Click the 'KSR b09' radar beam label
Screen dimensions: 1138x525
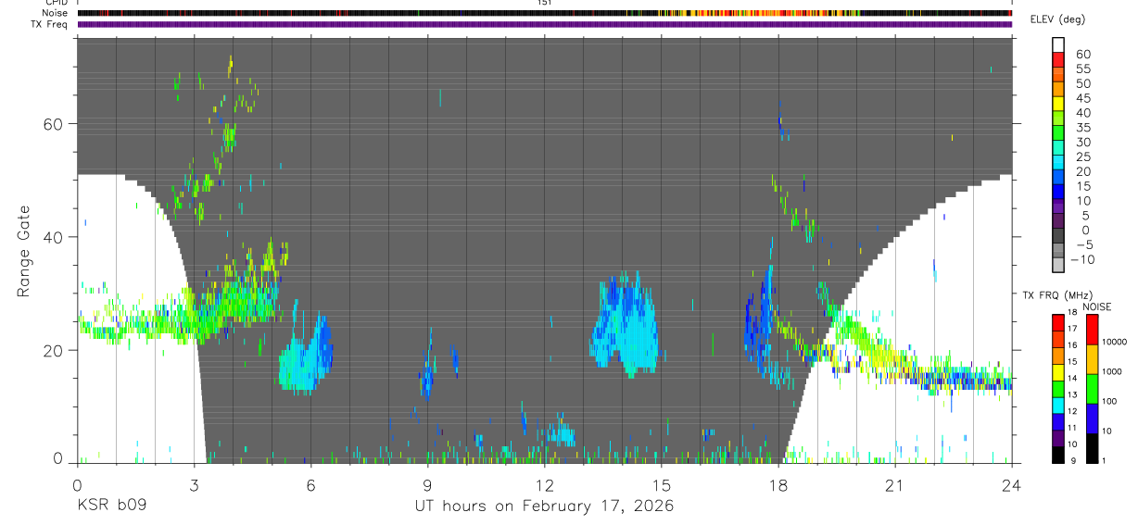click(111, 506)
